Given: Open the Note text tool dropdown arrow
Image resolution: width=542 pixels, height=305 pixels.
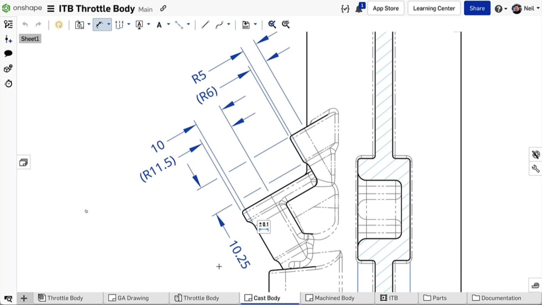Looking at the screenshot, I should [x=168, y=24].
